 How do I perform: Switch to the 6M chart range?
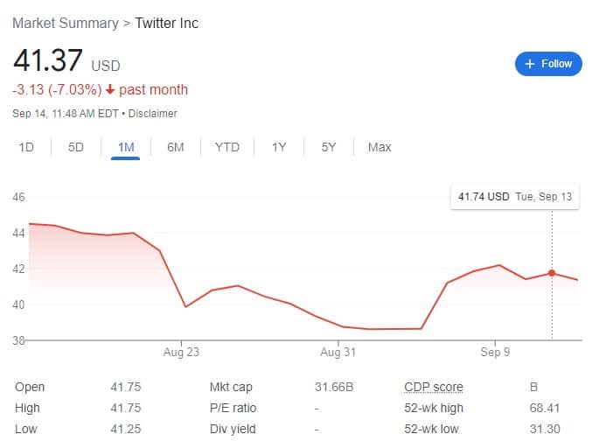pyautogui.click(x=176, y=147)
